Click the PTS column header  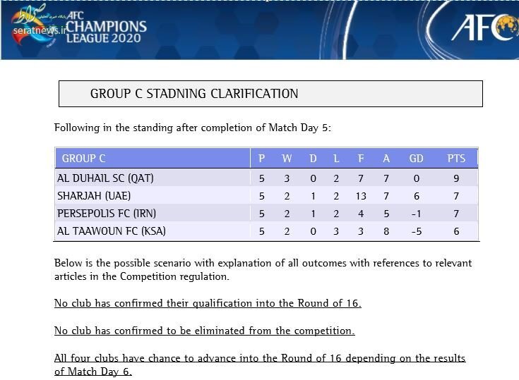pyautogui.click(x=456, y=159)
